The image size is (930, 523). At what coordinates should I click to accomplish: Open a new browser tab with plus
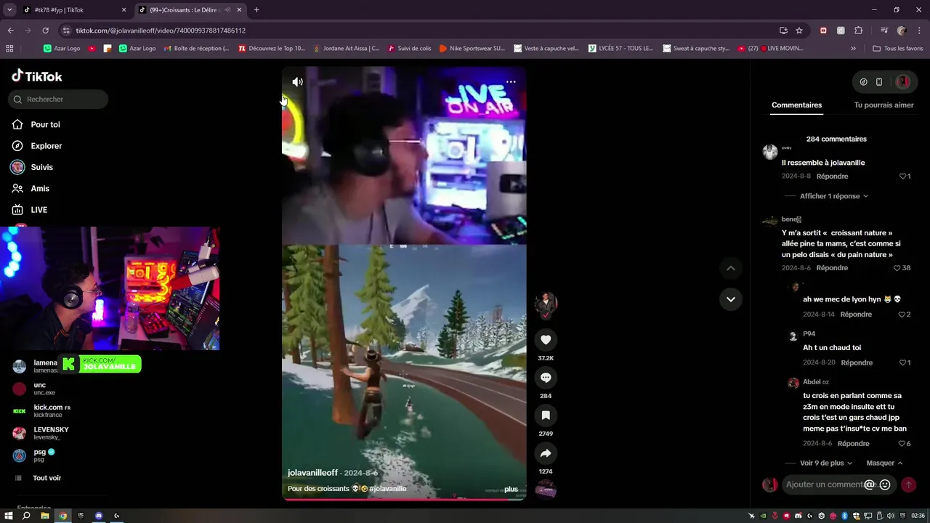pos(256,10)
